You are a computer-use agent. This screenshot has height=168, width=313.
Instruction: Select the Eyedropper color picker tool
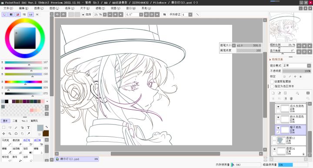[29, 134]
